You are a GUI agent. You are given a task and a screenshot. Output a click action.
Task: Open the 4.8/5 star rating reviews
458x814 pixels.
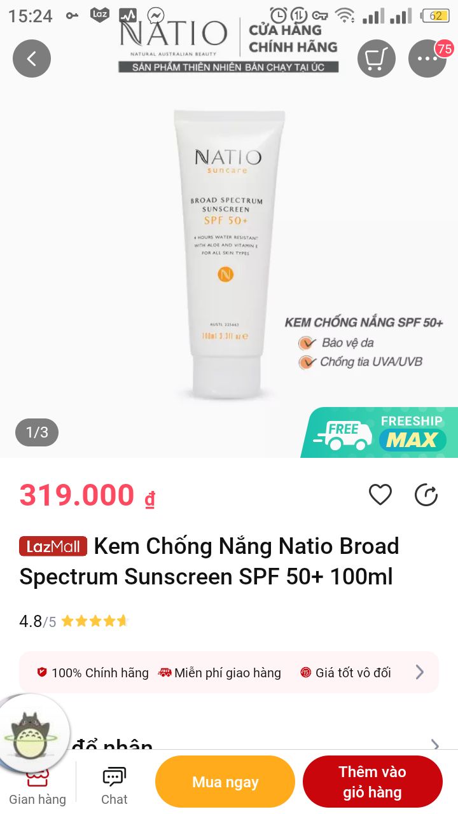pyautogui.click(x=74, y=621)
